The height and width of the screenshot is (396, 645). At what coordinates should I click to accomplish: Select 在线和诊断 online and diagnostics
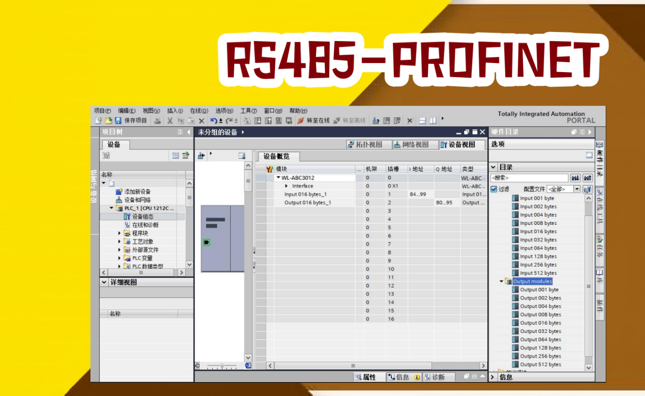141,225
